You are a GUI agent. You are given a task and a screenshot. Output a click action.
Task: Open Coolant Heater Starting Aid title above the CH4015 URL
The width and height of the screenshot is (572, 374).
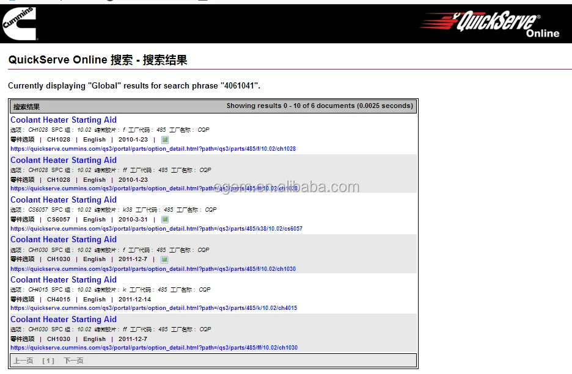64,279
